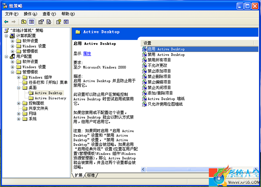Open the 文件(F) menu
The width and height of the screenshot is (261, 187).
tap(12, 14)
